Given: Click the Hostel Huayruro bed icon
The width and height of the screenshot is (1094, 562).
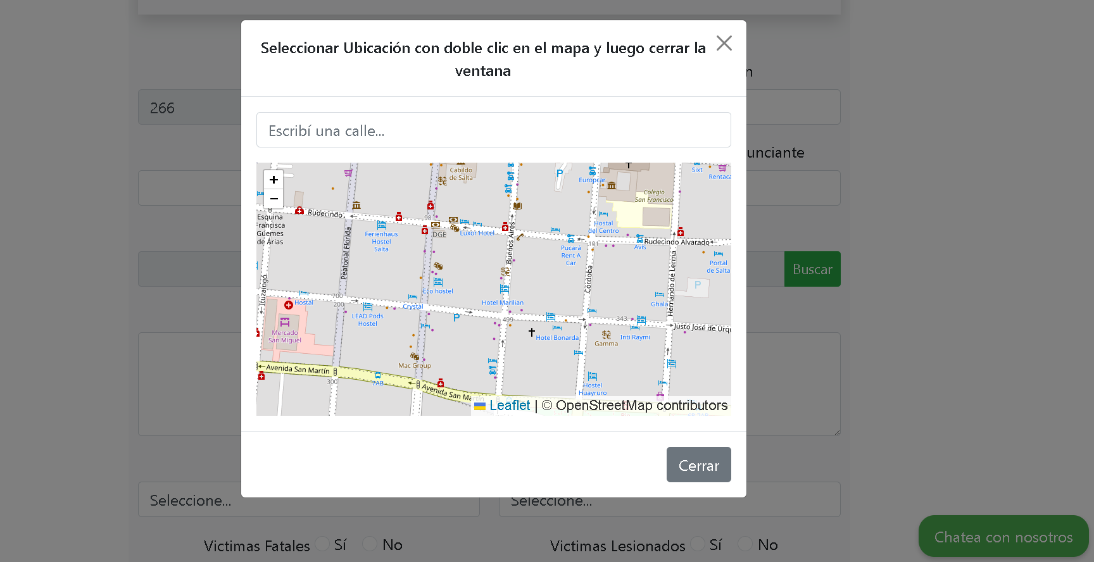Looking at the screenshot, I should (x=593, y=377).
